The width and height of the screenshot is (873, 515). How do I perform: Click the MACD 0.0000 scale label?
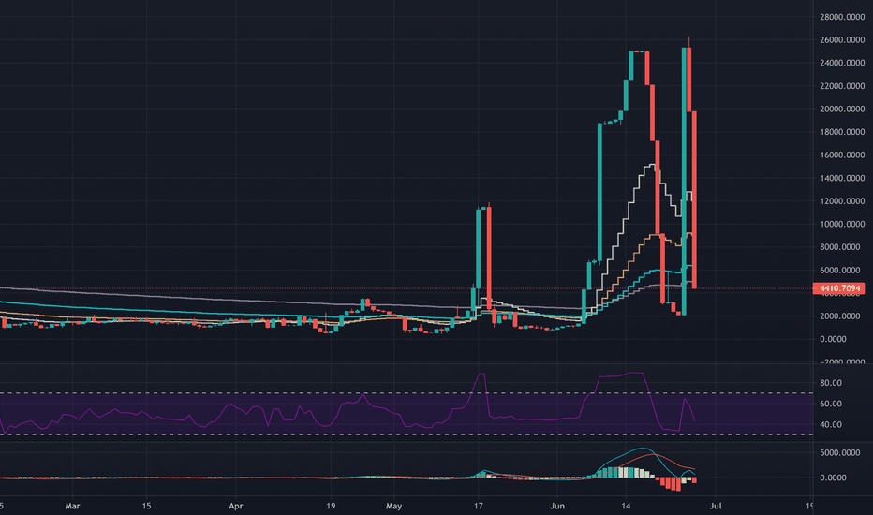[833, 478]
